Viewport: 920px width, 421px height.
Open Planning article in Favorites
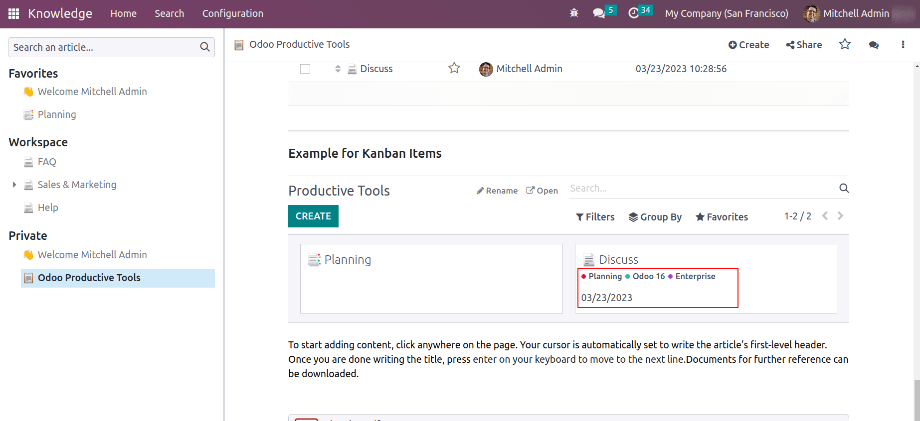(x=57, y=115)
